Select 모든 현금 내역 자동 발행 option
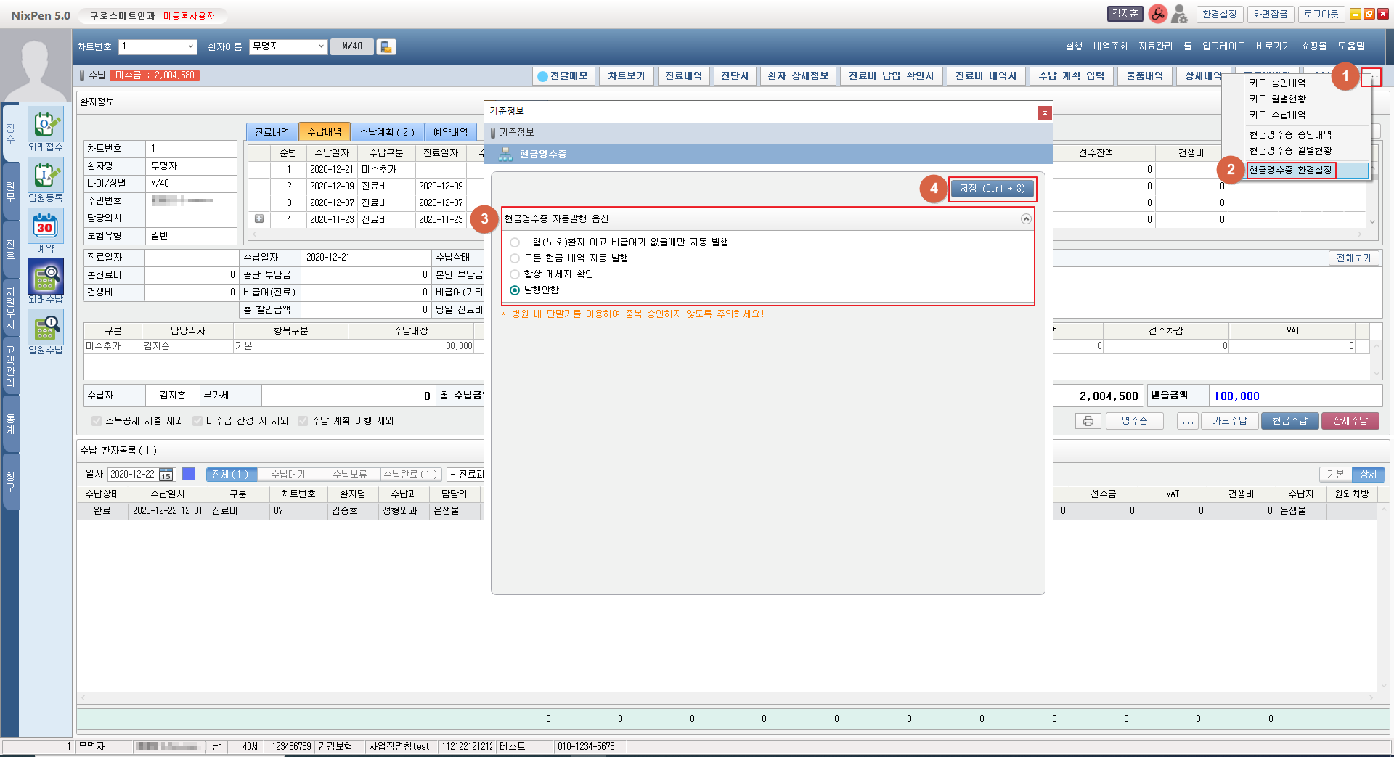This screenshot has width=1394, height=757. 515,258
